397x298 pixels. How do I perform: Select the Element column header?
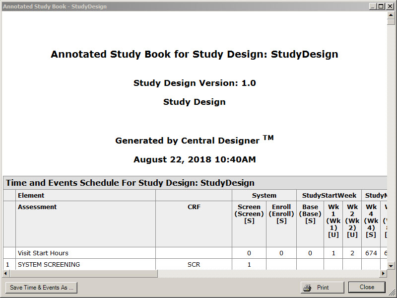pos(85,195)
